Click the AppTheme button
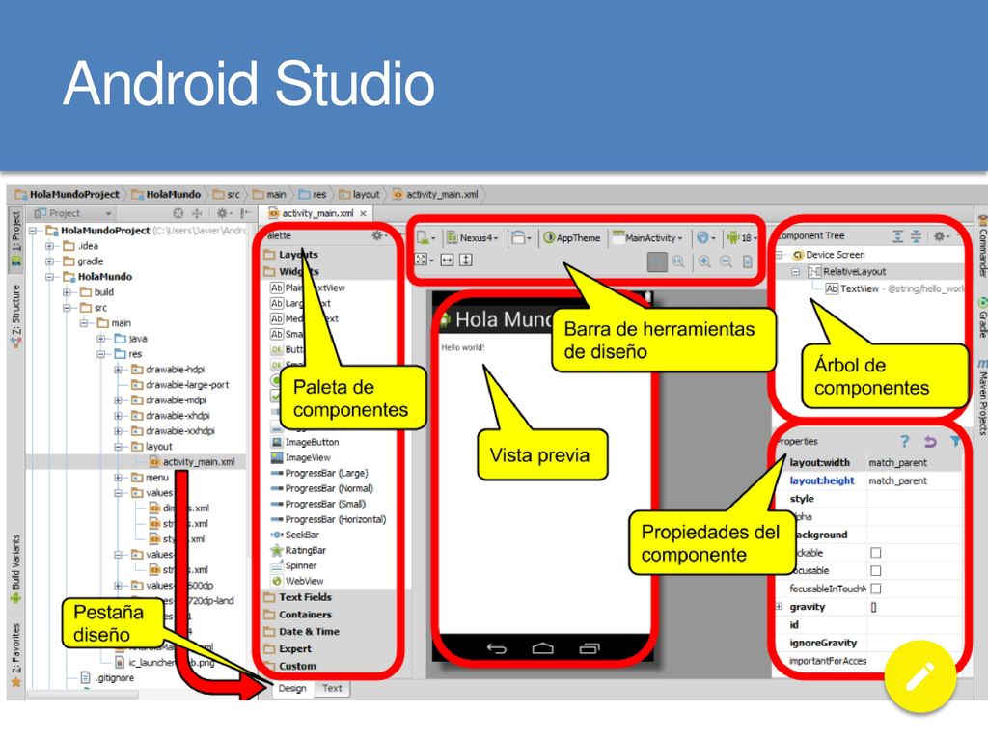Image resolution: width=988 pixels, height=741 pixels. (x=572, y=238)
